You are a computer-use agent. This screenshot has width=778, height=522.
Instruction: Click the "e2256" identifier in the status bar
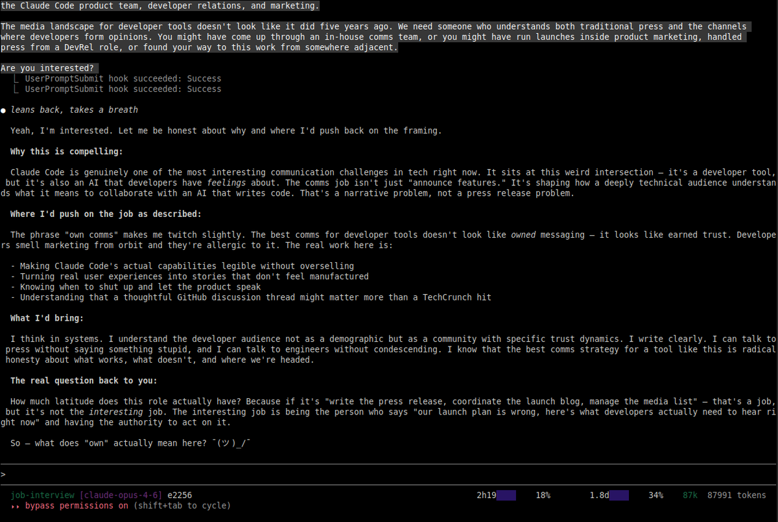180,495
